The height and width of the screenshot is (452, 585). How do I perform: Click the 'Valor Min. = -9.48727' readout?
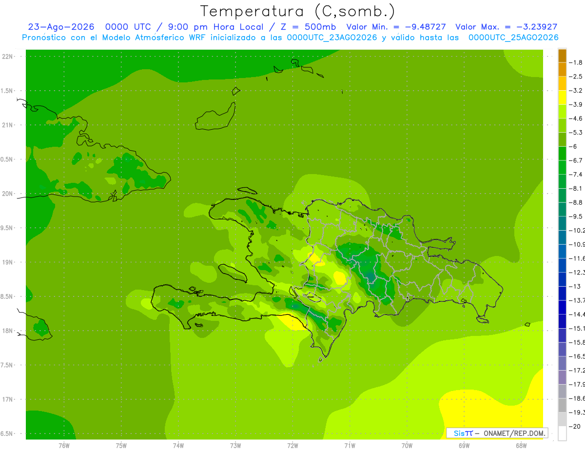coord(396,27)
